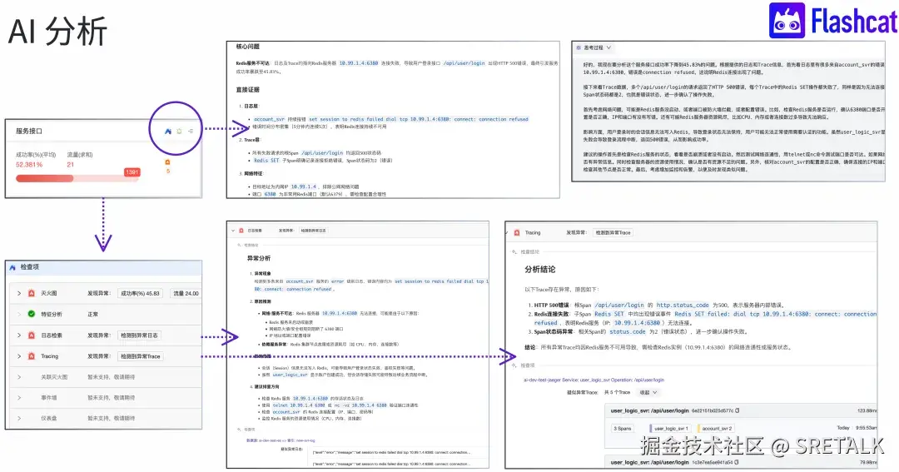Click the 核心问题 heading
This screenshot has height=472, width=899.
tap(248, 47)
